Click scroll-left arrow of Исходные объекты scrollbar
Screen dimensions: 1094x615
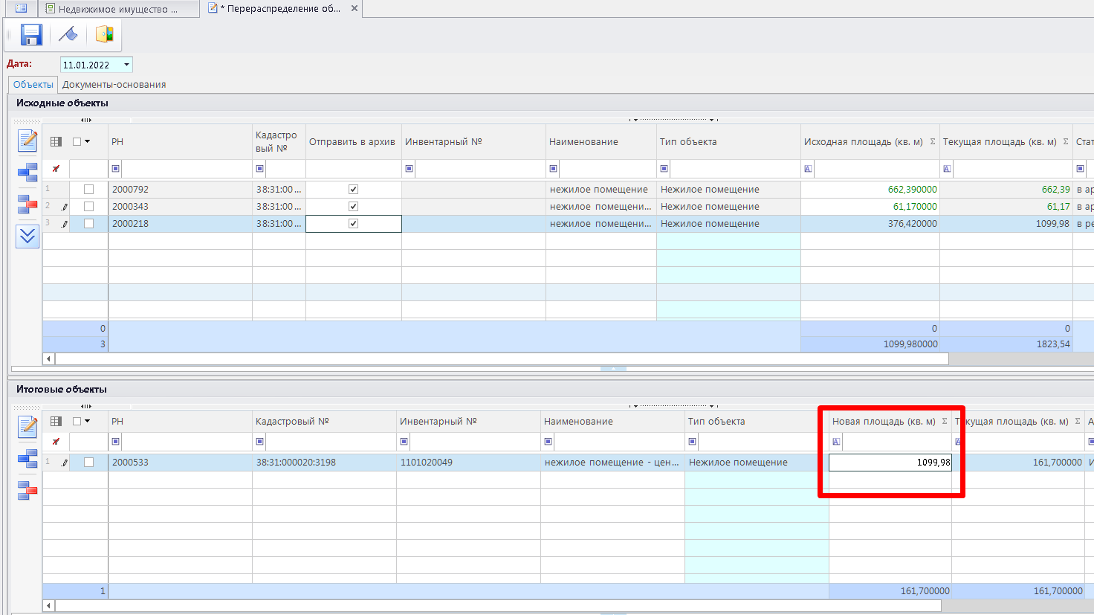[49, 358]
